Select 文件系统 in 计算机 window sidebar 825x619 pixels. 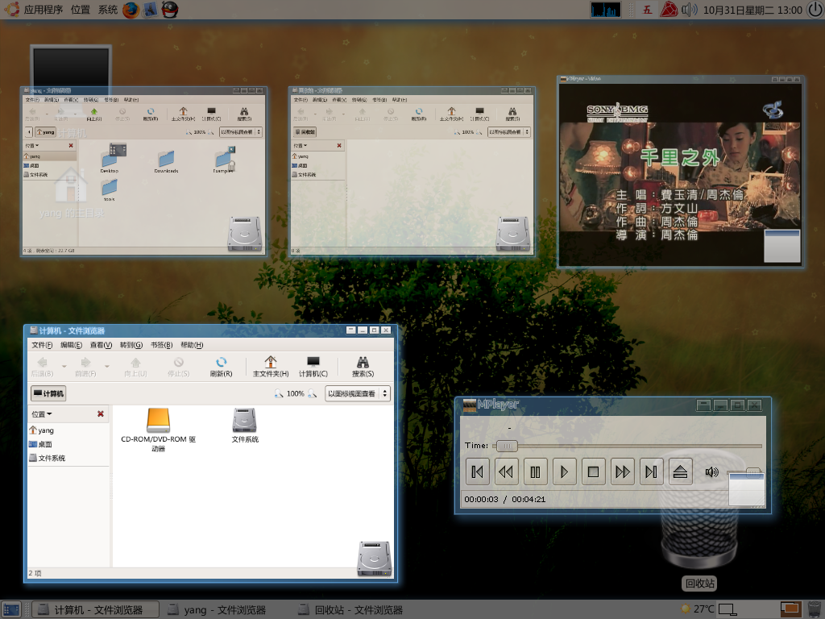[x=48, y=458]
